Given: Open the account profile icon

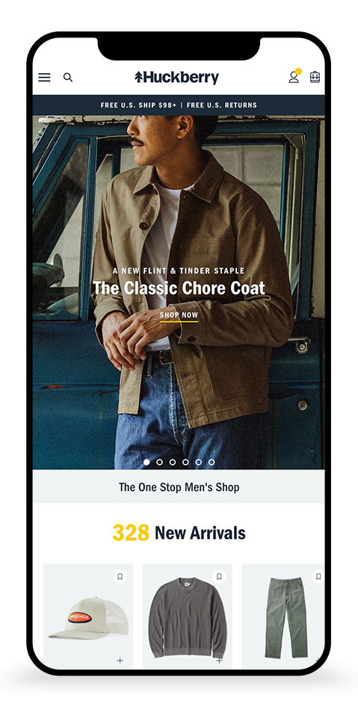Looking at the screenshot, I should click(294, 77).
